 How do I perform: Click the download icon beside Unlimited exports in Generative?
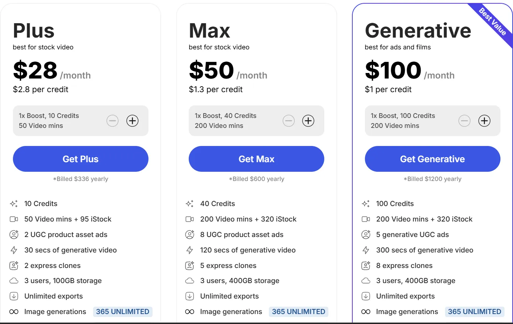click(x=366, y=296)
